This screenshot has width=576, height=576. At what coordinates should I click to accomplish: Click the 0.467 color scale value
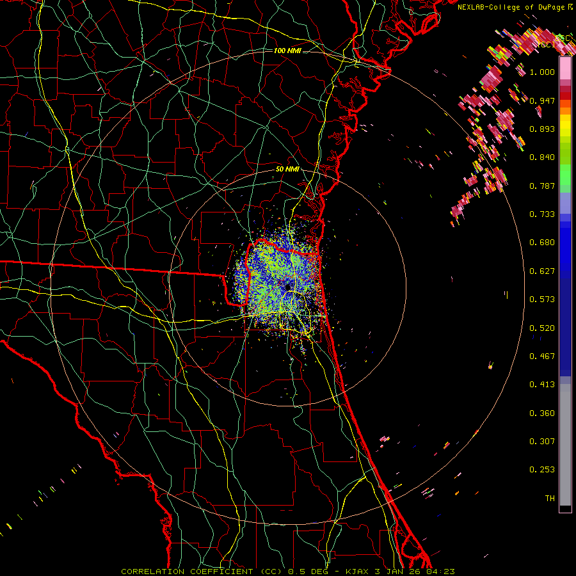[x=542, y=356]
